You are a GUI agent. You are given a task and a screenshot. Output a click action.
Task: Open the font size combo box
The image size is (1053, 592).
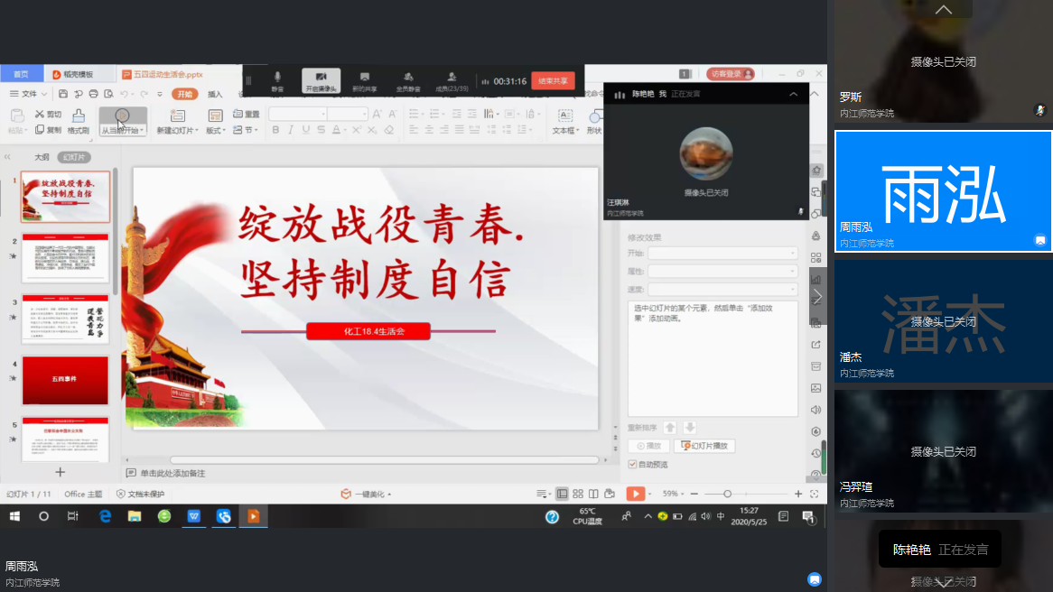[348, 114]
